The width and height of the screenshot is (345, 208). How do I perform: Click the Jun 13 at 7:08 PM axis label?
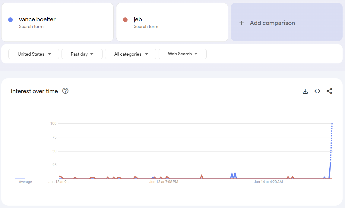pyautogui.click(x=164, y=182)
